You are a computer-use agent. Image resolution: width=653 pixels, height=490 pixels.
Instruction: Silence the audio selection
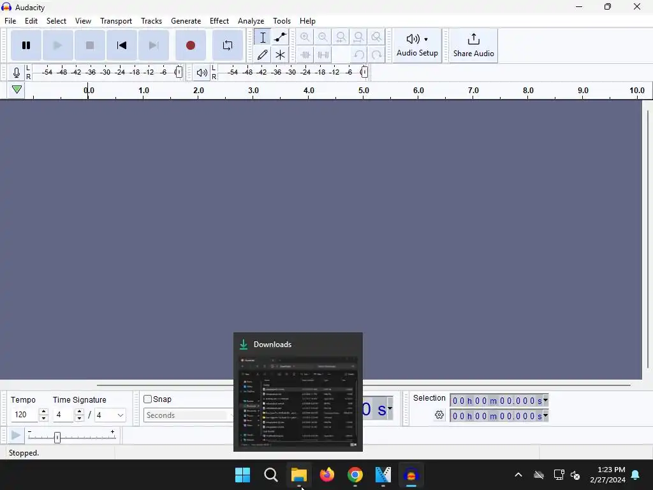pos(323,55)
